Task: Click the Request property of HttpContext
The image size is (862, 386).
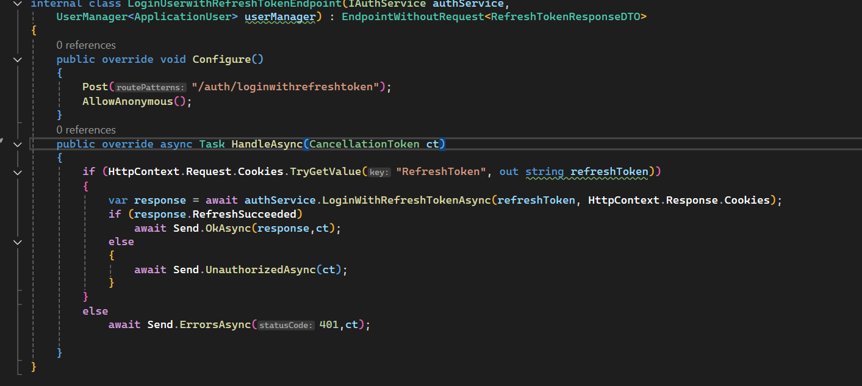Action: (x=209, y=172)
